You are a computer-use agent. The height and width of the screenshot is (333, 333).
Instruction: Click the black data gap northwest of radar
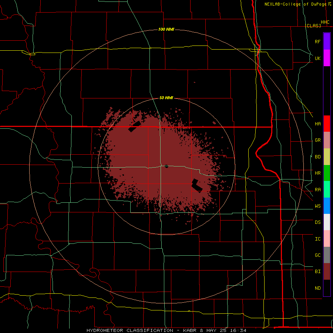tap(134, 127)
